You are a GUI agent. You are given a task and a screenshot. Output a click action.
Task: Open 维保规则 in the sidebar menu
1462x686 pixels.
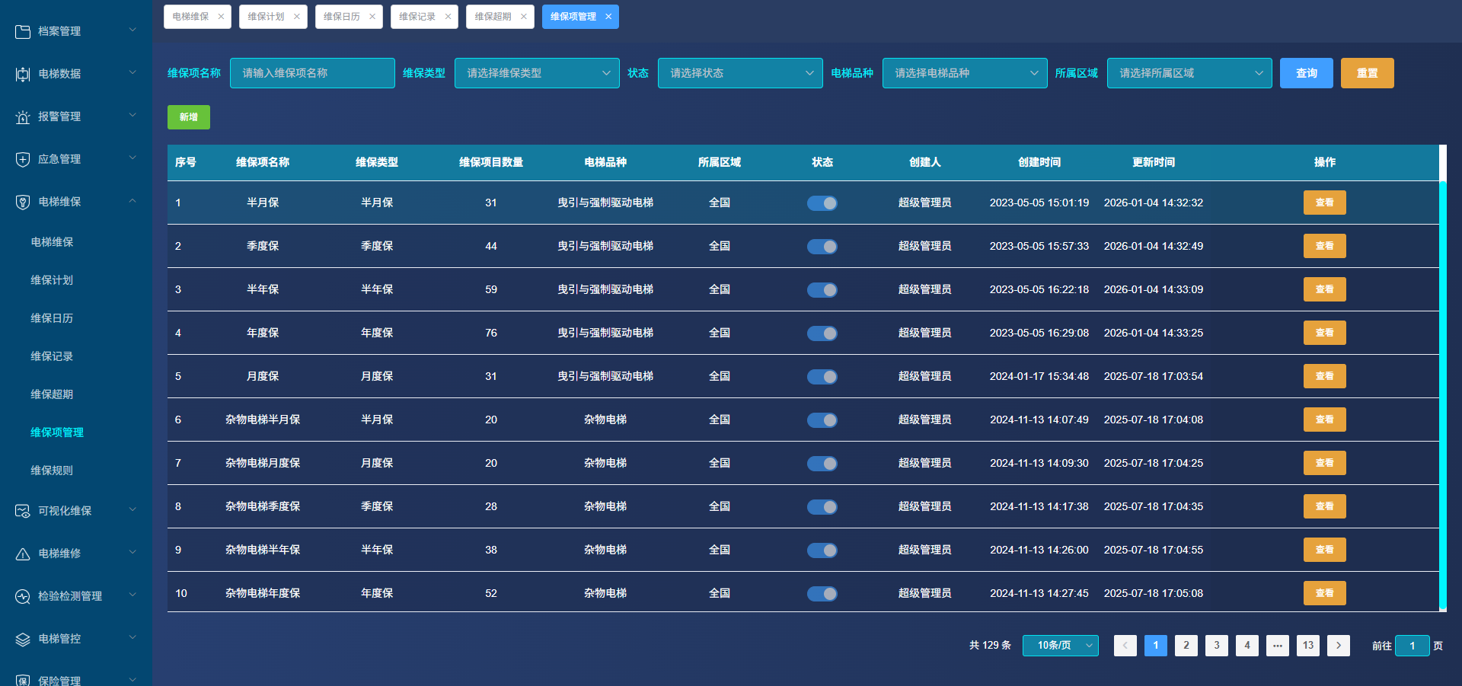(52, 471)
